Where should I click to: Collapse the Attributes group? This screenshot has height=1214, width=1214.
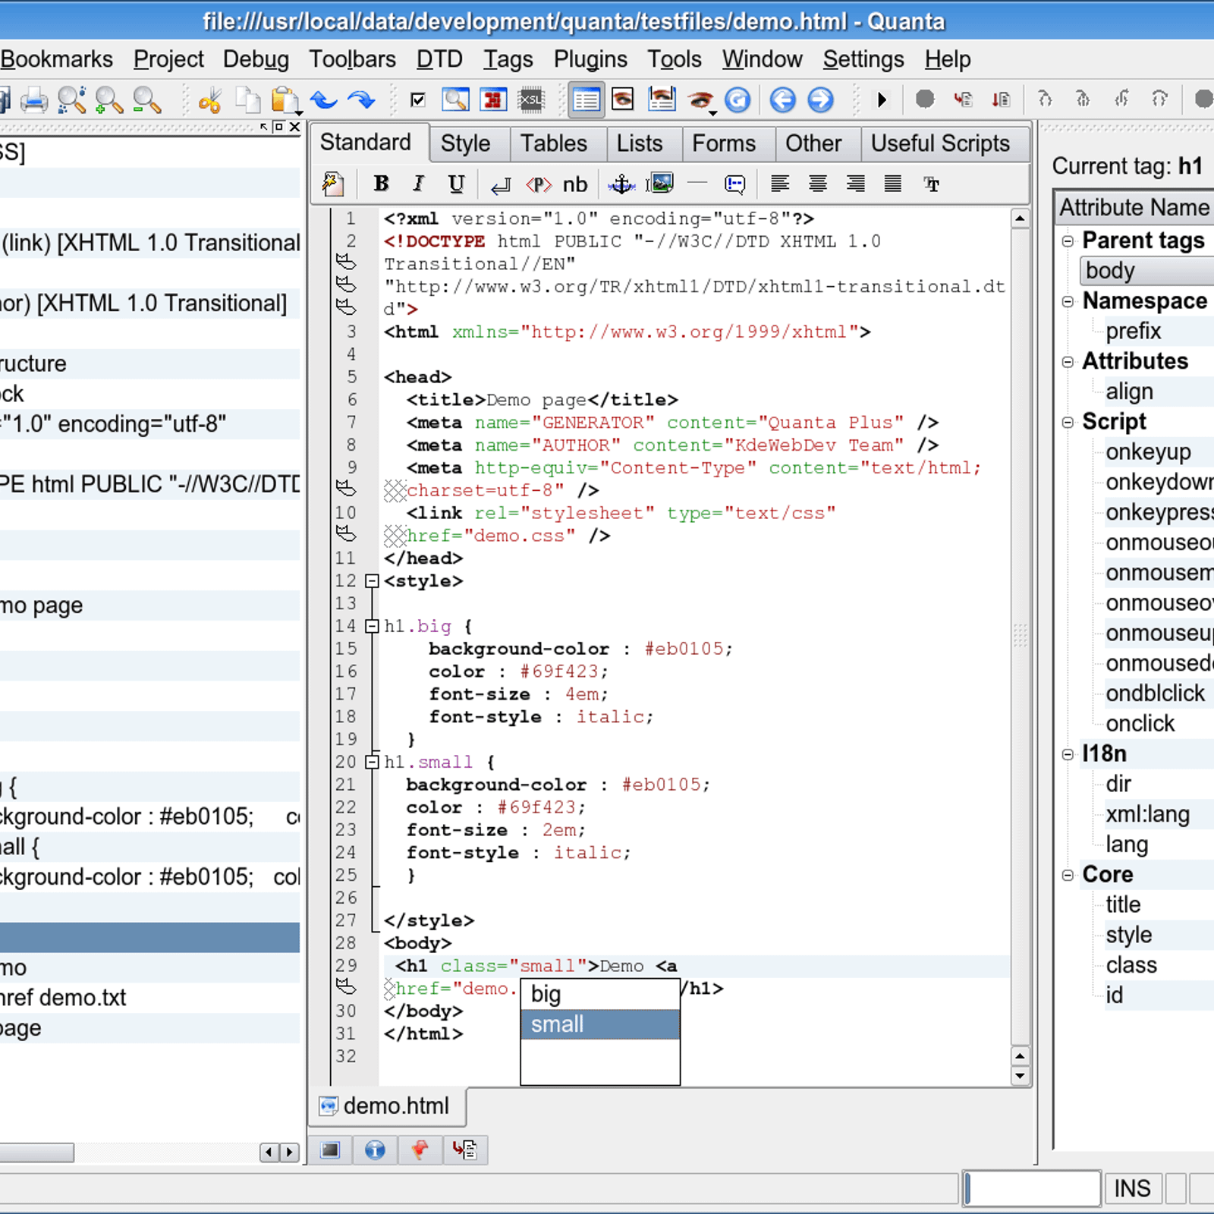(1068, 362)
